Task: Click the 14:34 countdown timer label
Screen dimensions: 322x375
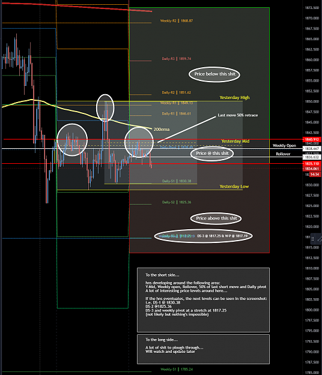Action: [315, 175]
